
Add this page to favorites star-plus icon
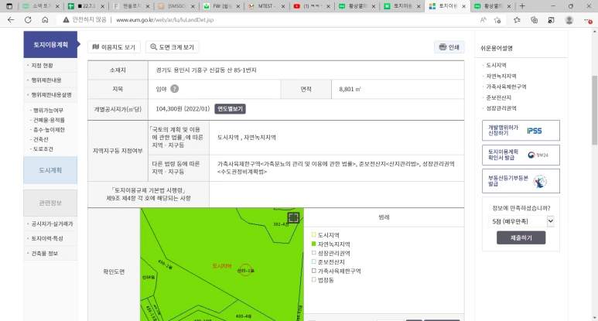497,20
